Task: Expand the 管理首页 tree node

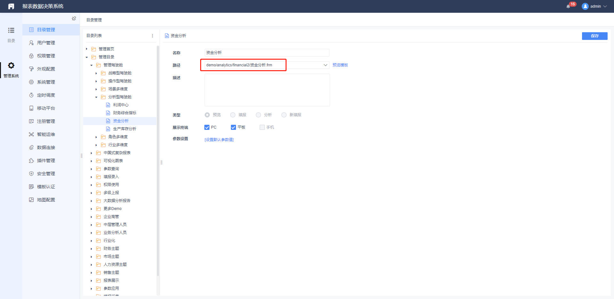Action: pos(87,49)
